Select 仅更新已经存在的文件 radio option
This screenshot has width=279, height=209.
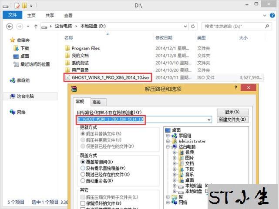[83, 146]
